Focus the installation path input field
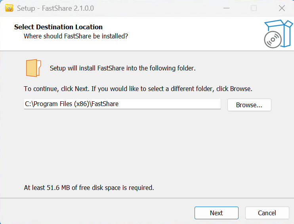Image resolution: width=294 pixels, height=224 pixels. (x=122, y=104)
